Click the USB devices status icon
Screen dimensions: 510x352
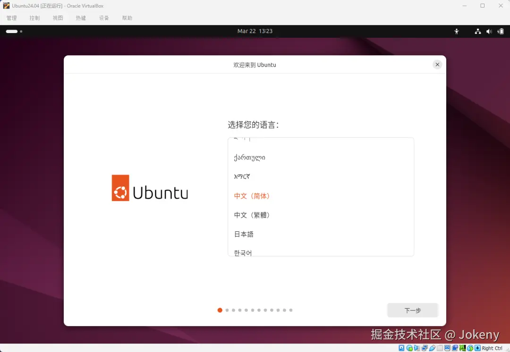coord(432,348)
